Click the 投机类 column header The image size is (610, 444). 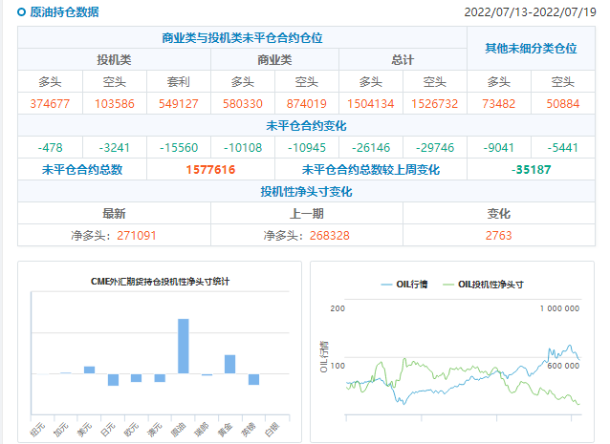click(114, 60)
